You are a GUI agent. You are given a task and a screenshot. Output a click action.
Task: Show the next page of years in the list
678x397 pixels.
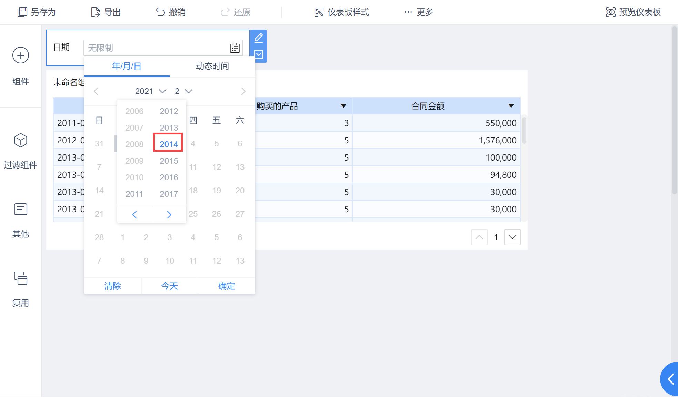[169, 215]
